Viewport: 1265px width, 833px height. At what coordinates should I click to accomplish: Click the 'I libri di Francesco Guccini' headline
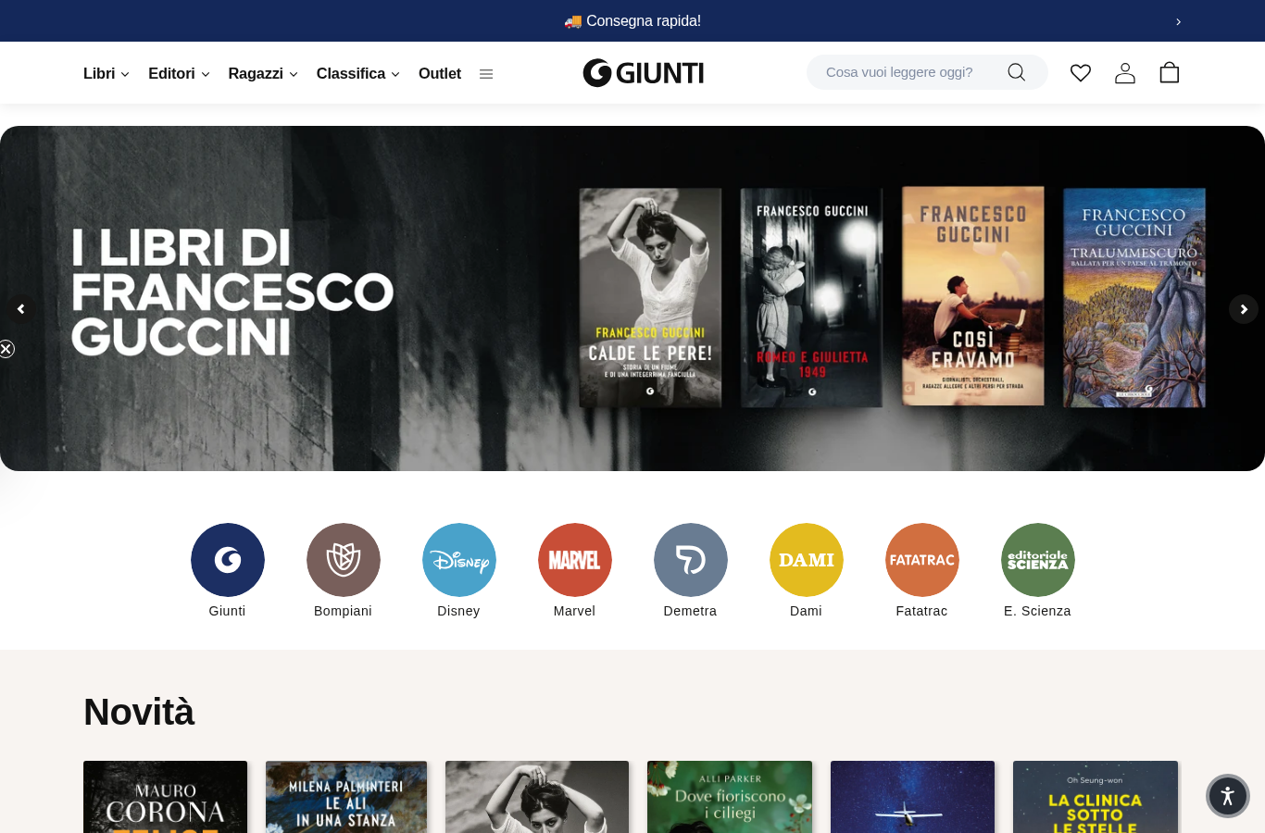[232, 292]
